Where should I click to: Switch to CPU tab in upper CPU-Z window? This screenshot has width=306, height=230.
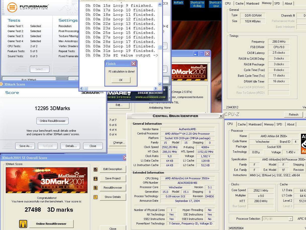point(228,4)
